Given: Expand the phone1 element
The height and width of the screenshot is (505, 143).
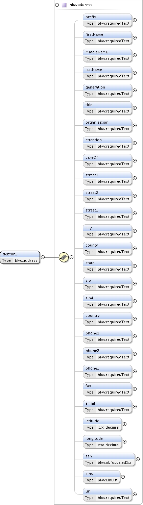Looking at the screenshot, I should coord(135,336).
